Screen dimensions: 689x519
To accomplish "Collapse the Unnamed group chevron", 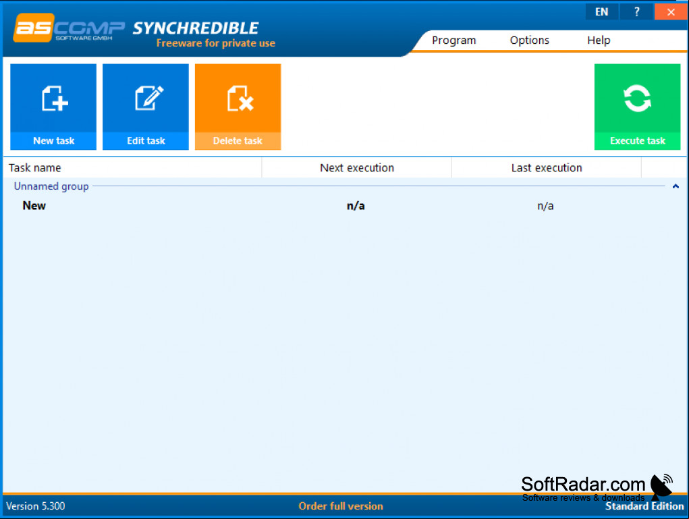I will [676, 186].
